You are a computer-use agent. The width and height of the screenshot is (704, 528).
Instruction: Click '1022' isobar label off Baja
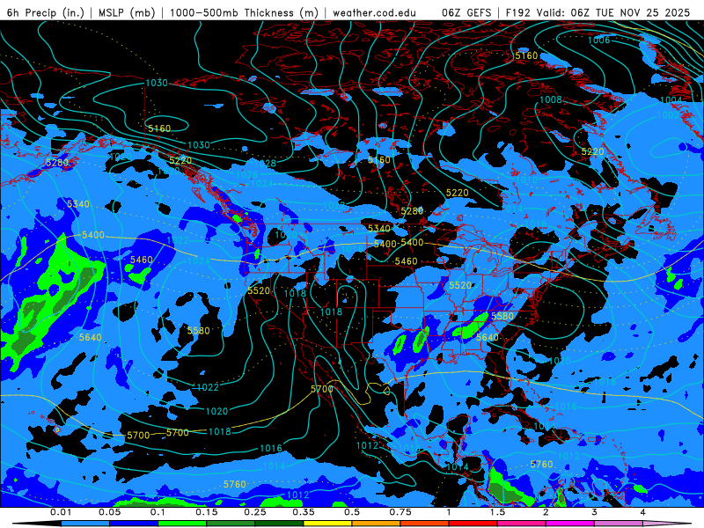click(x=208, y=387)
